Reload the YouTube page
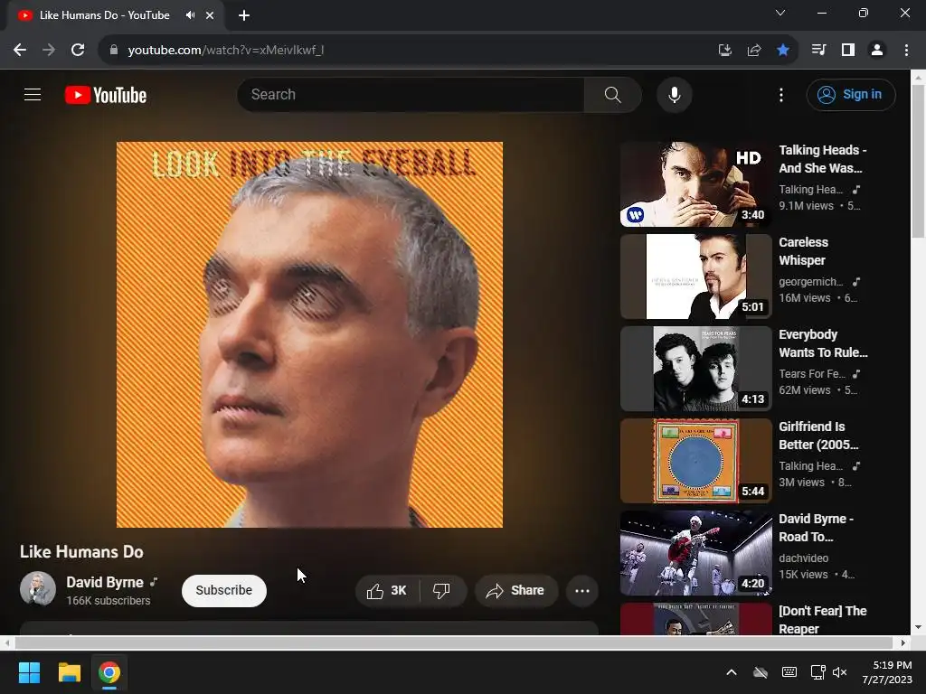This screenshot has width=926, height=694. [x=78, y=51]
